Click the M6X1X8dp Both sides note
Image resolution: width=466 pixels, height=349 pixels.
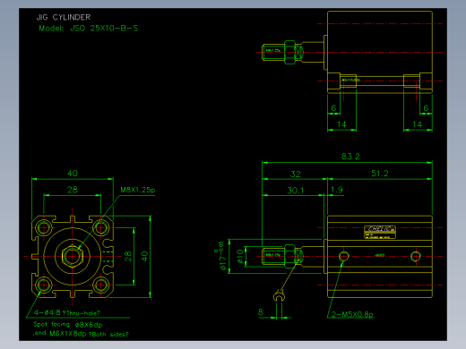[89, 334]
